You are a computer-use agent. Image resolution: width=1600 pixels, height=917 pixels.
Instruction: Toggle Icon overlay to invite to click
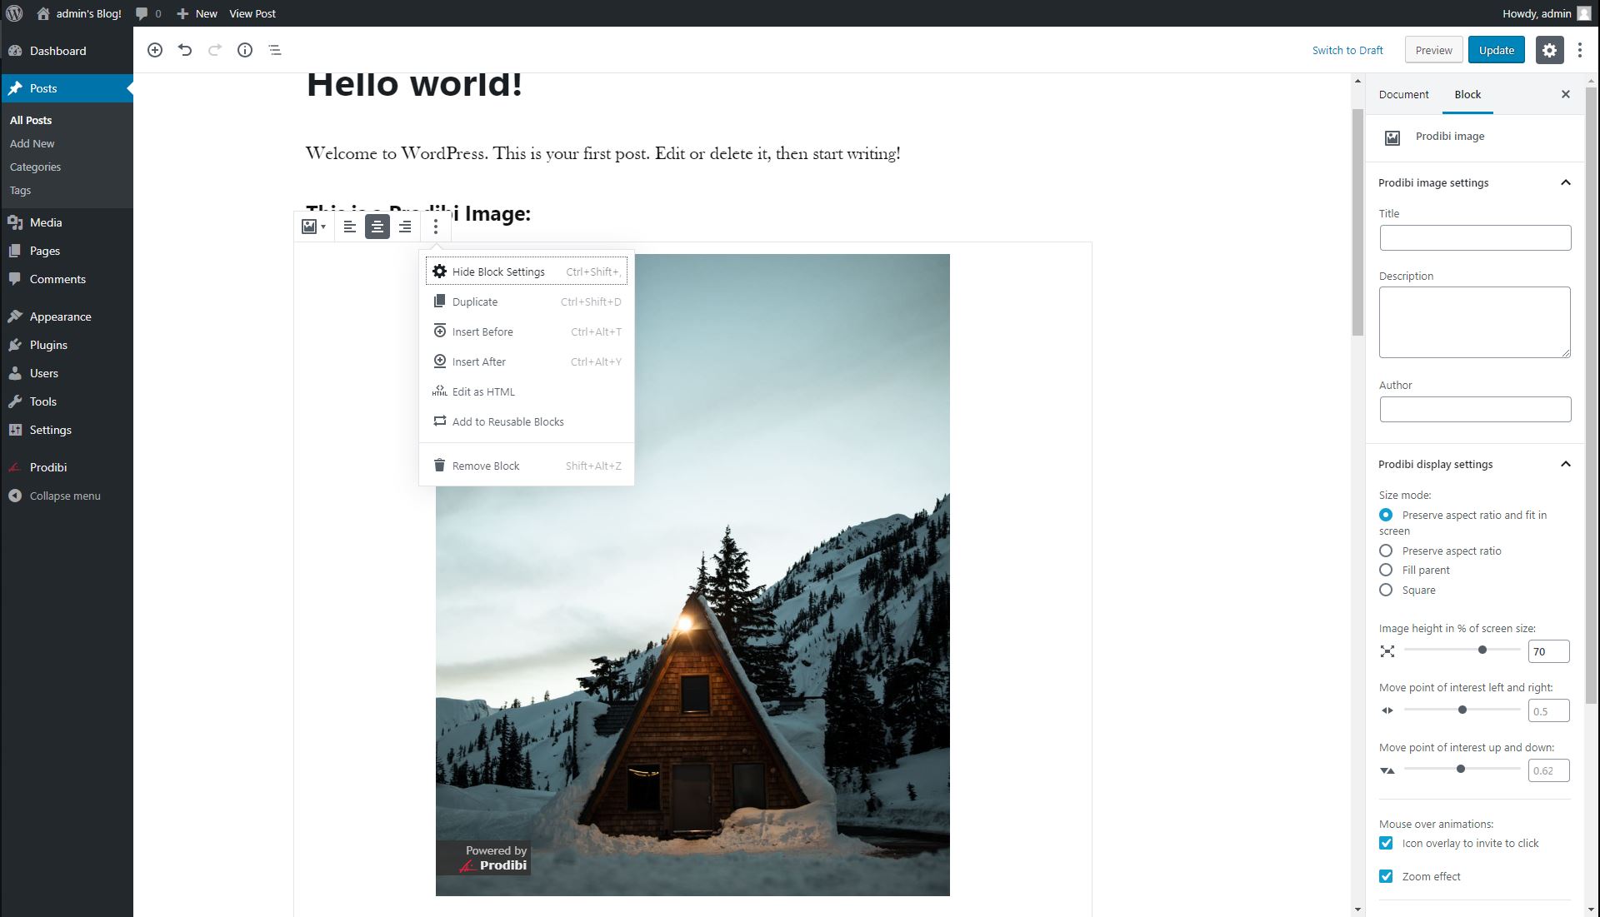pos(1387,842)
